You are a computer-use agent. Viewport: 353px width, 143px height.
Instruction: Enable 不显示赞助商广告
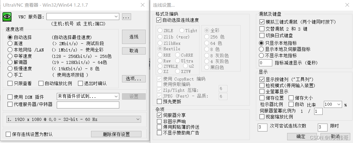tap(159, 133)
